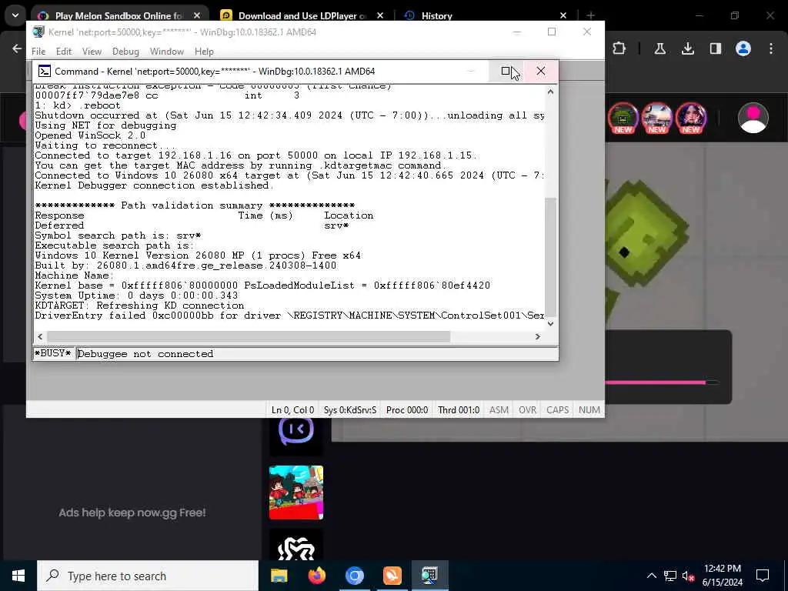Screen dimensions: 788x591
Task: Toggle the browser side panel icon
Action: click(715, 48)
